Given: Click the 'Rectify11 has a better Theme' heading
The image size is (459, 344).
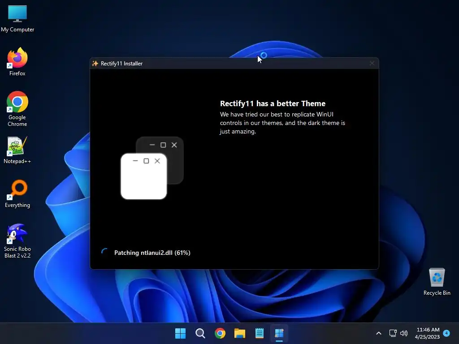Looking at the screenshot, I should click(x=273, y=103).
